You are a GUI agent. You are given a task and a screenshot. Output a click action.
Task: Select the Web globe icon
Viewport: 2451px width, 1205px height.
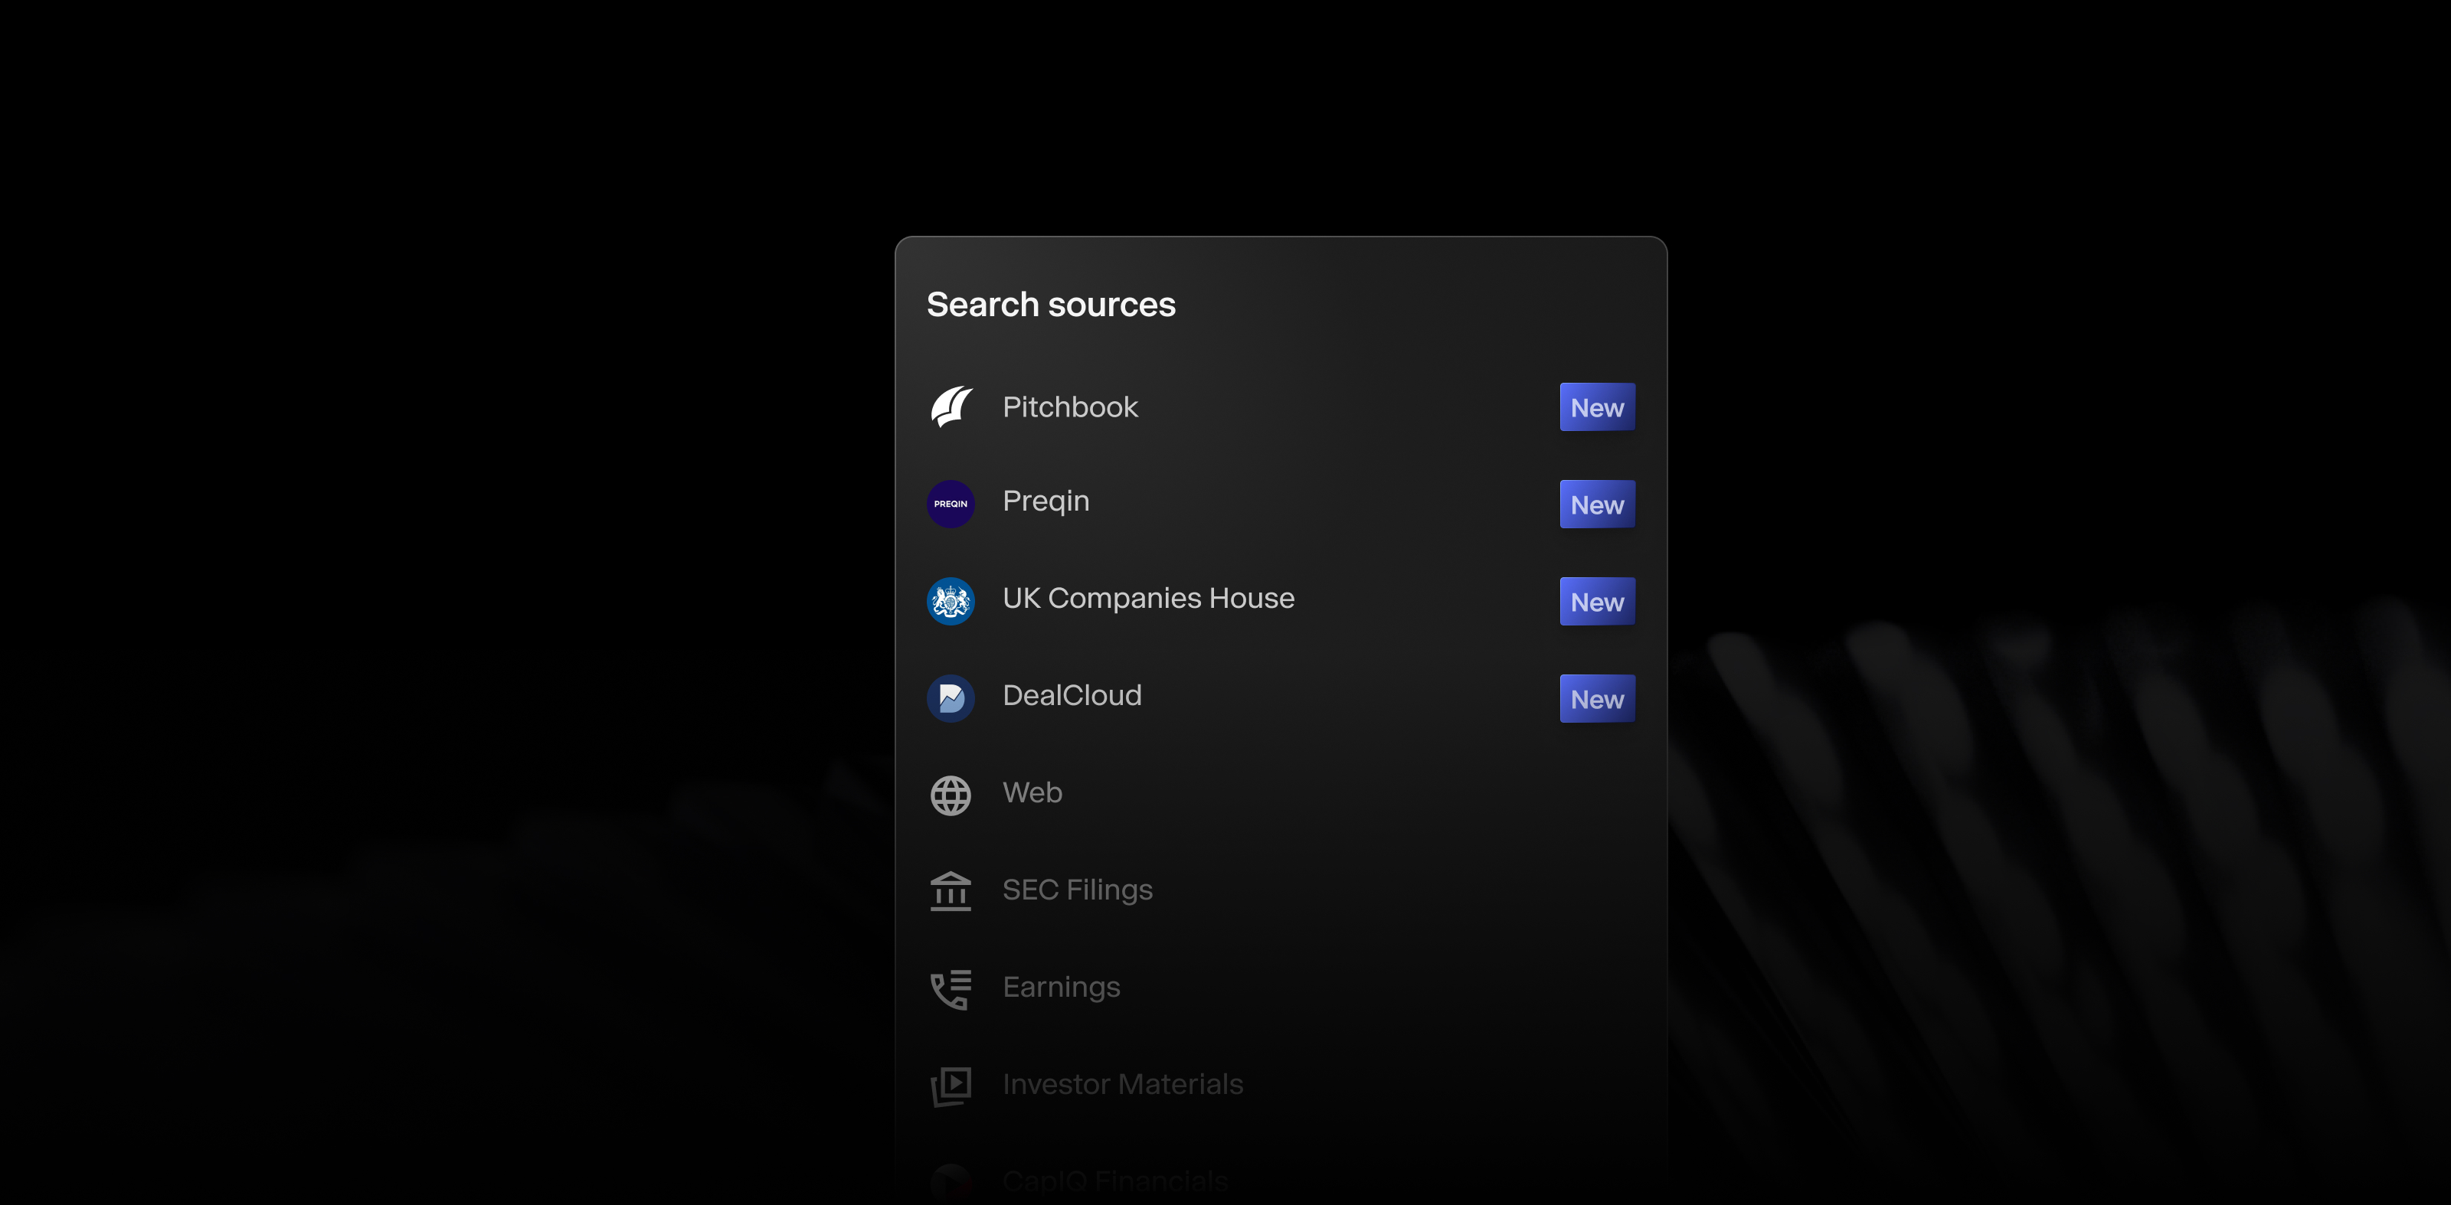point(951,794)
